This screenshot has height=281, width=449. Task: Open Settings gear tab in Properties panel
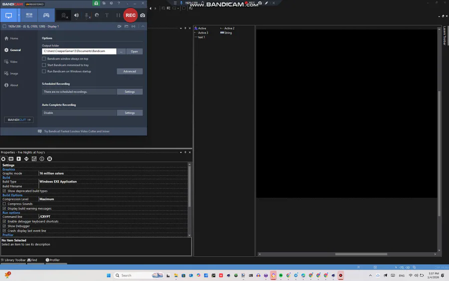coord(3,159)
